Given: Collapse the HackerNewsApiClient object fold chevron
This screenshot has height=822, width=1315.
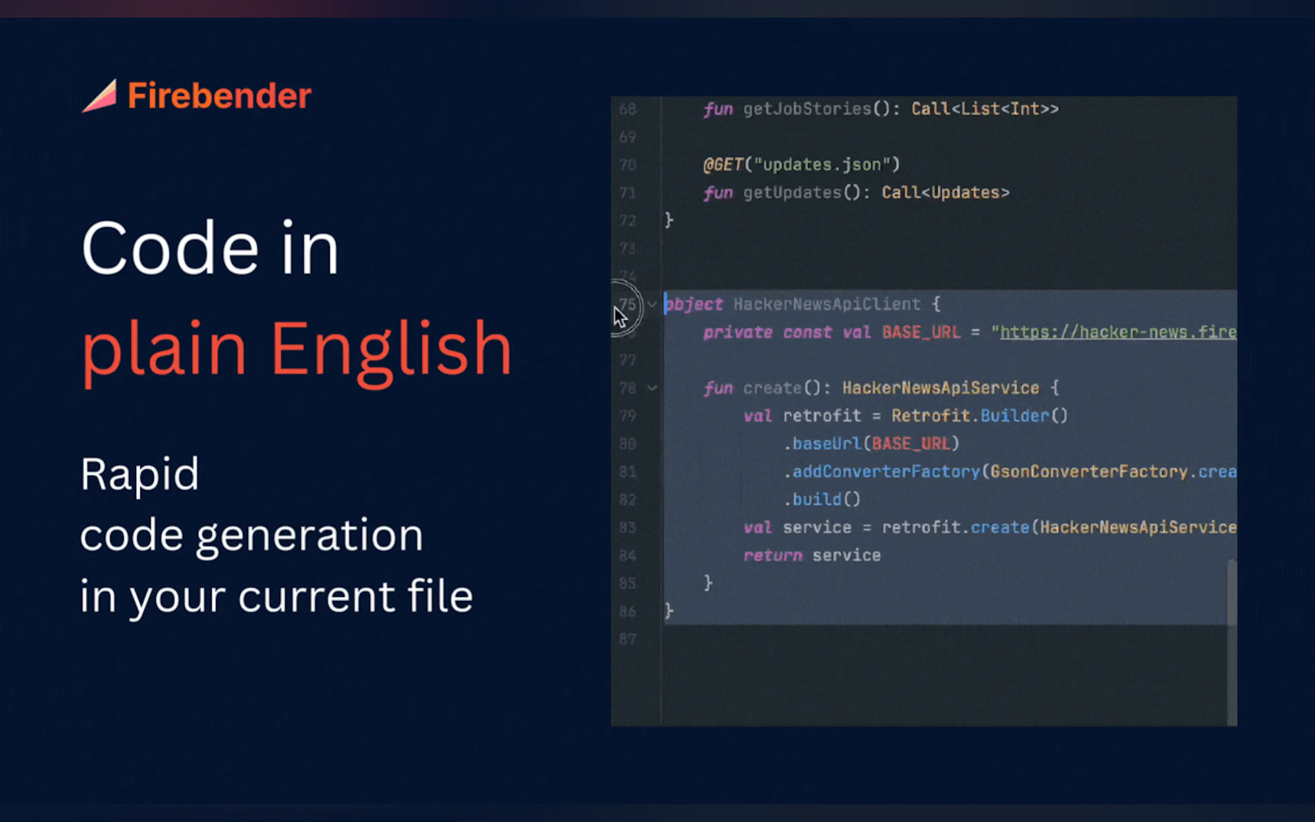Looking at the screenshot, I should pyautogui.click(x=652, y=304).
